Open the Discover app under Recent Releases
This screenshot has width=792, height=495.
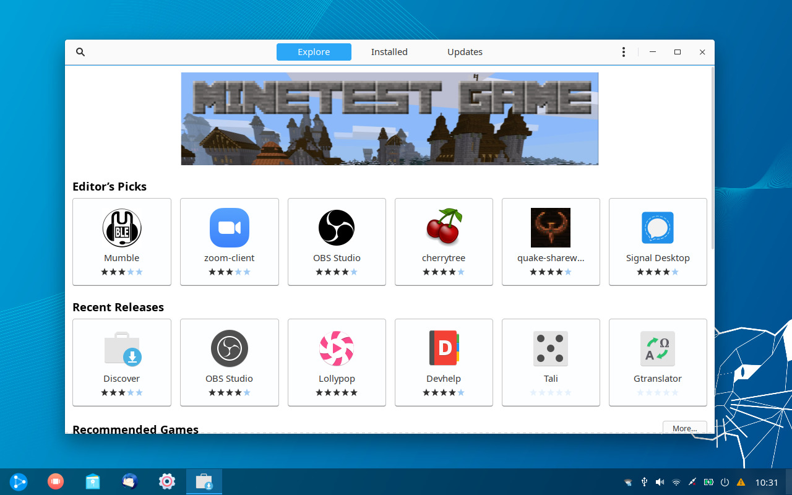point(122,362)
